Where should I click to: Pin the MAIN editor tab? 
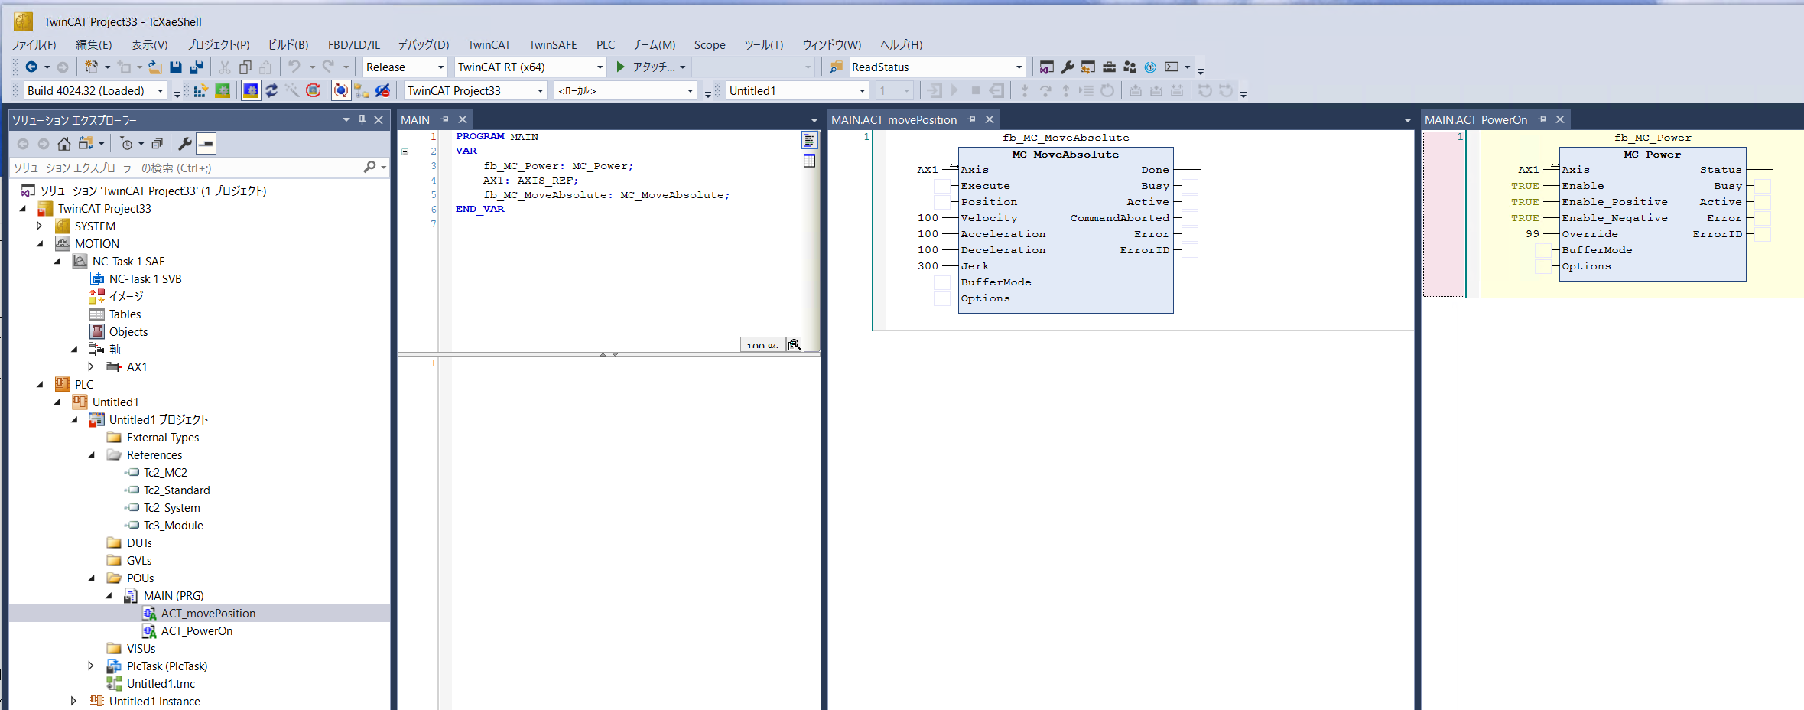pyautogui.click(x=444, y=119)
